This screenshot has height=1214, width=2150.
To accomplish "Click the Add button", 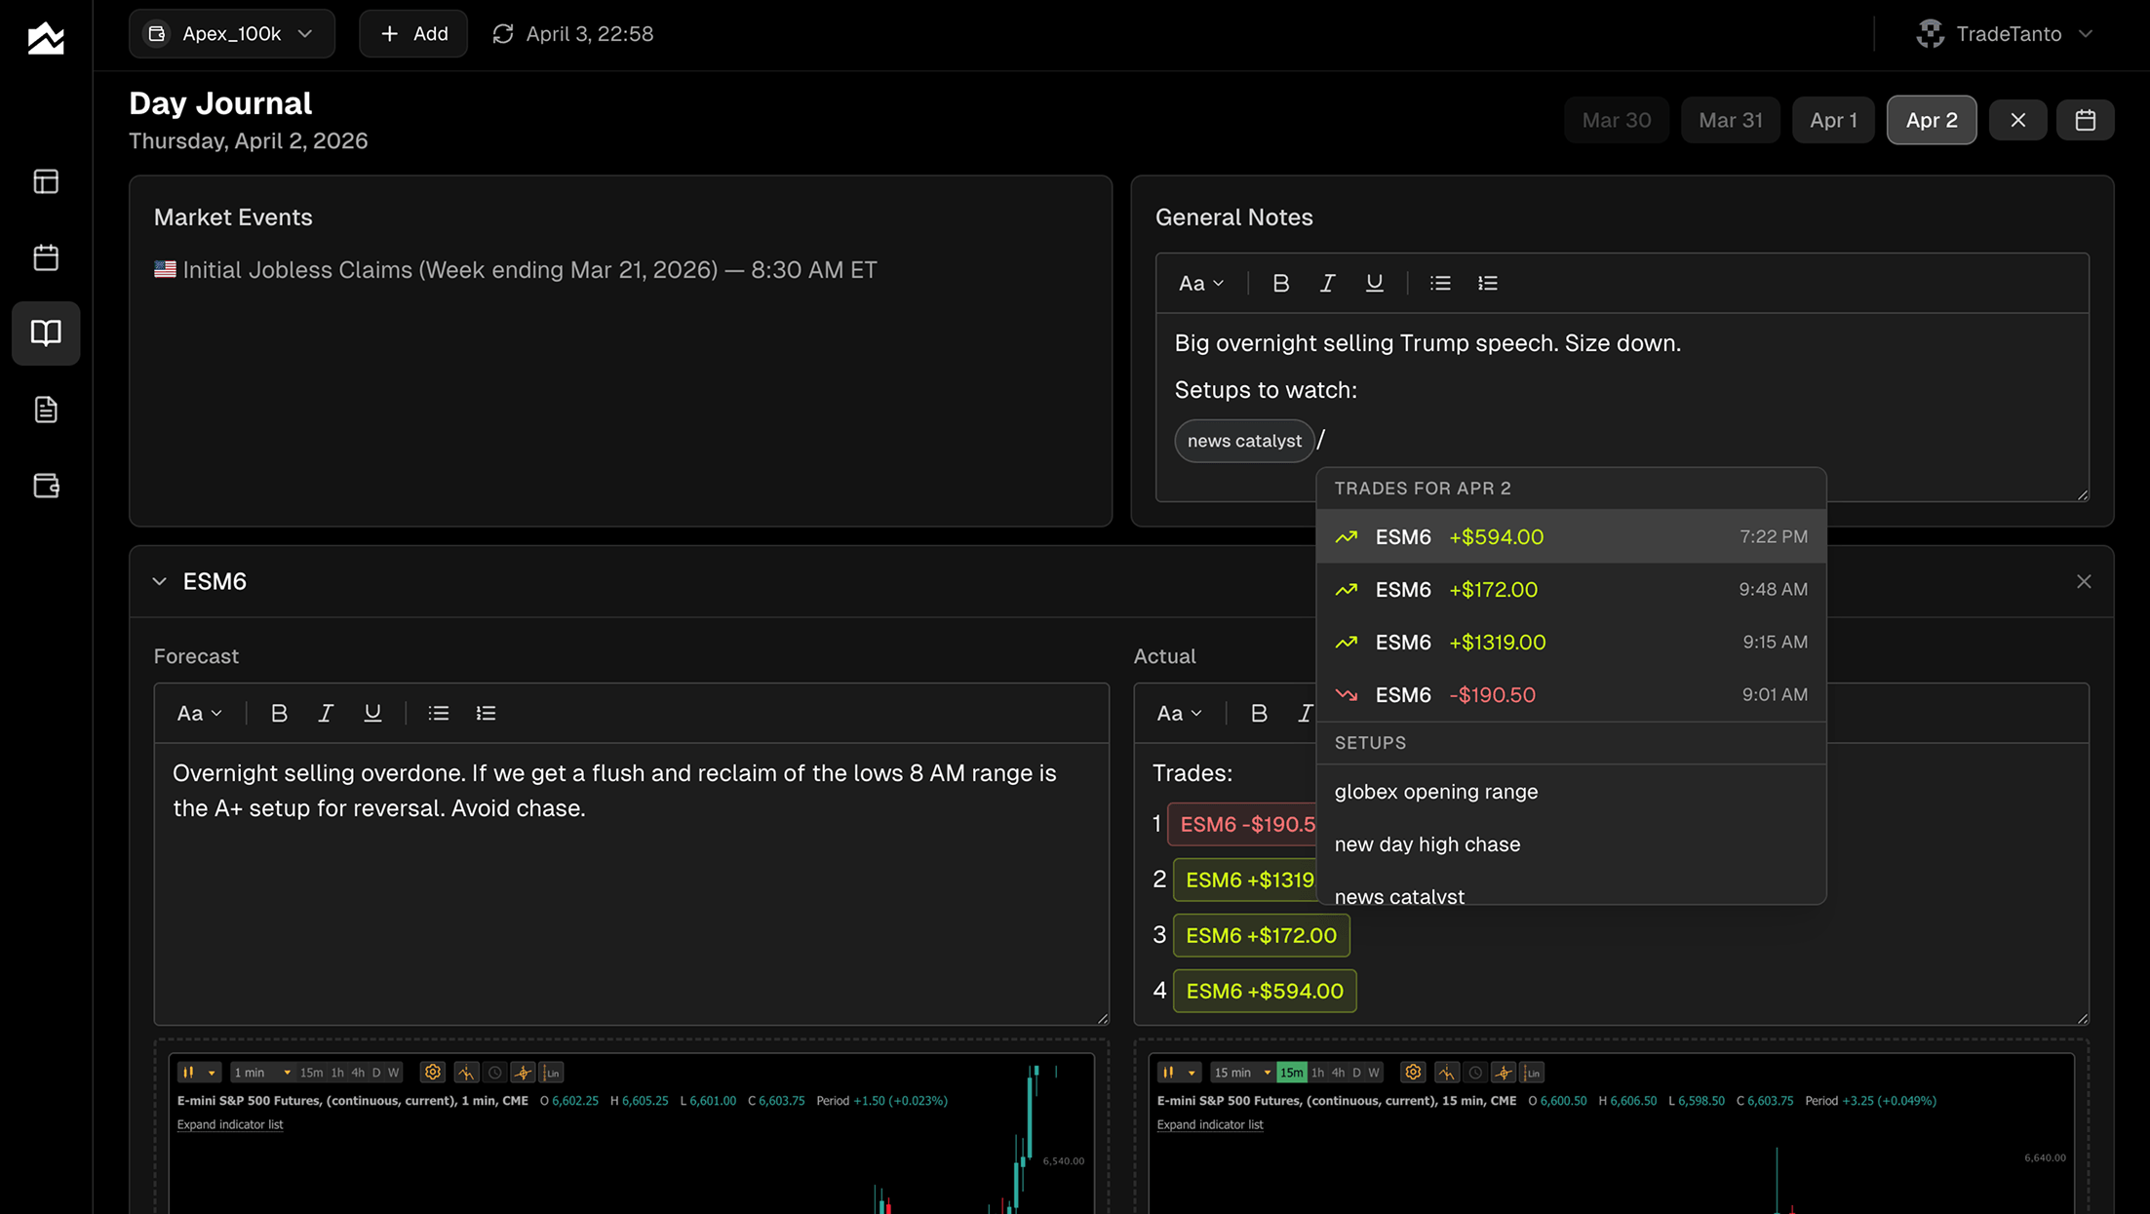I will 413,34.
